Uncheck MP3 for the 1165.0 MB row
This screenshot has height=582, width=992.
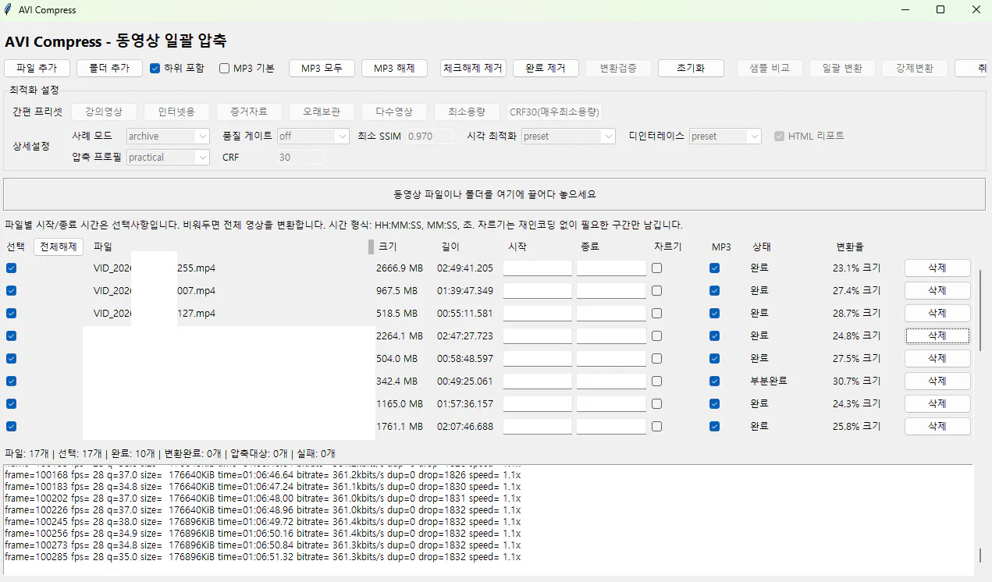714,404
